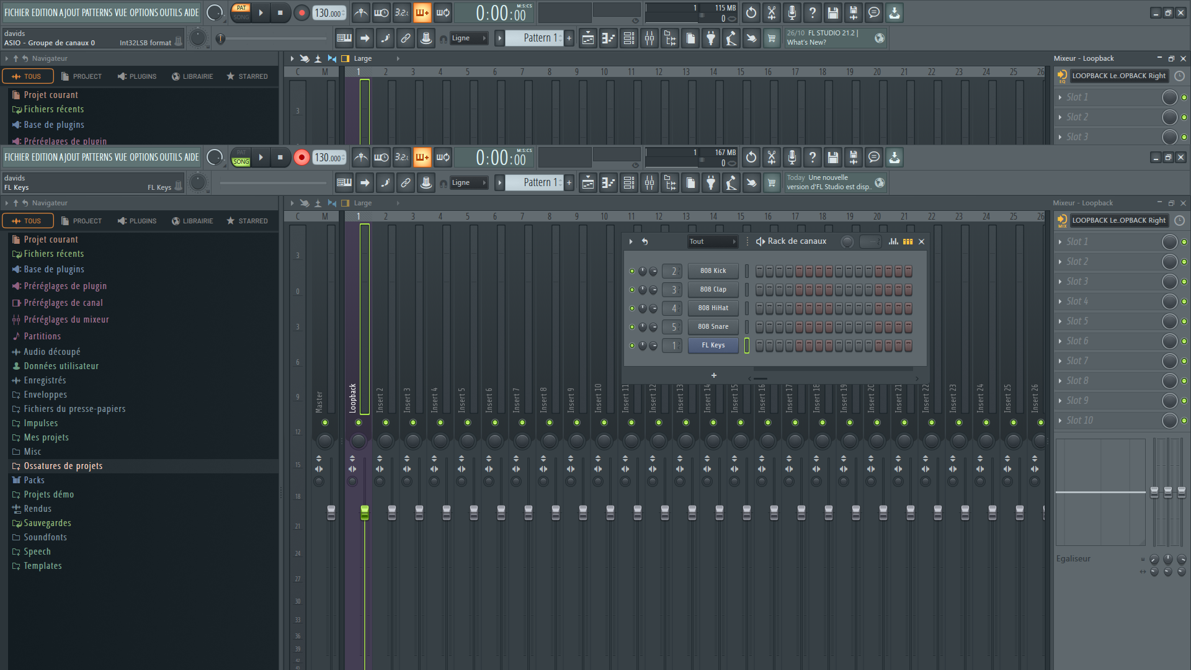Click the green SONG mode button
This screenshot has width=1191, height=670.
241,162
